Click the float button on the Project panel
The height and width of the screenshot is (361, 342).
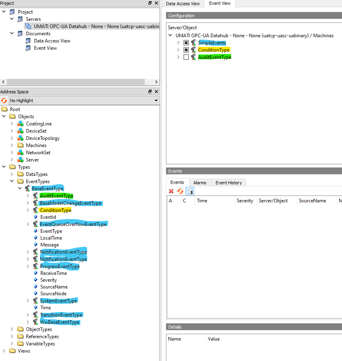[151, 3]
